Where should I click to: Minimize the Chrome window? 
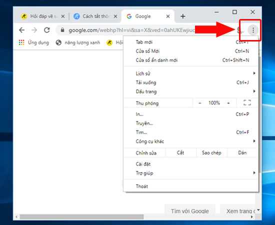point(217,12)
